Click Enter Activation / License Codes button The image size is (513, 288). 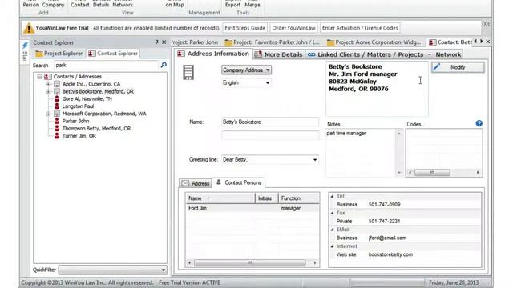(x=360, y=28)
